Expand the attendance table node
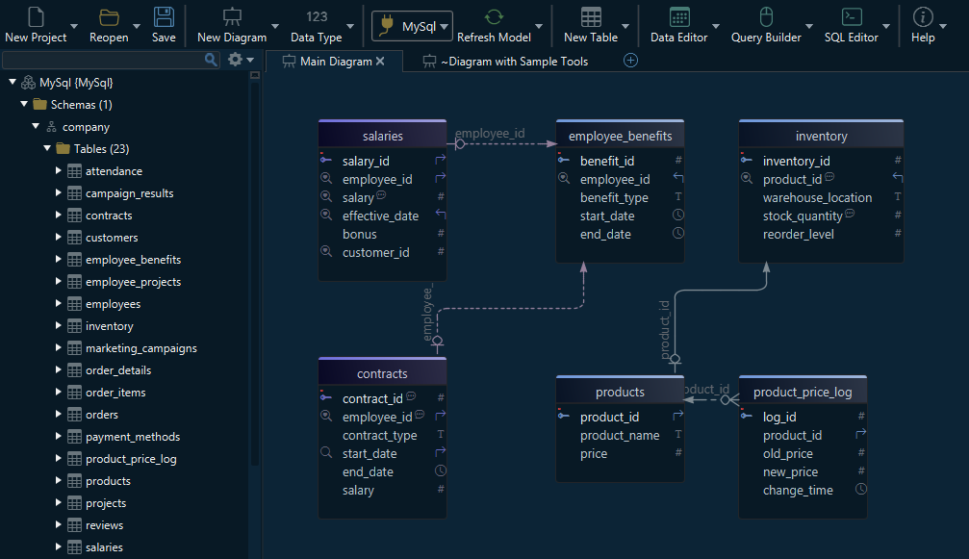The height and width of the screenshot is (559, 969). coord(58,170)
